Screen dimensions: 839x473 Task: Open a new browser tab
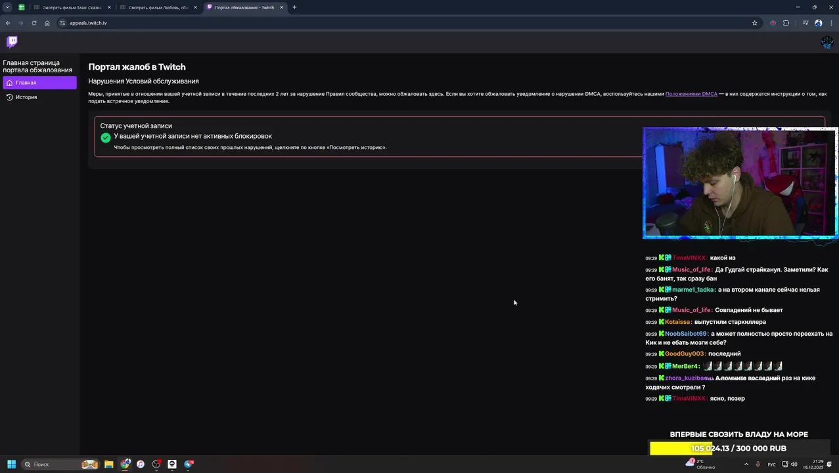[294, 7]
